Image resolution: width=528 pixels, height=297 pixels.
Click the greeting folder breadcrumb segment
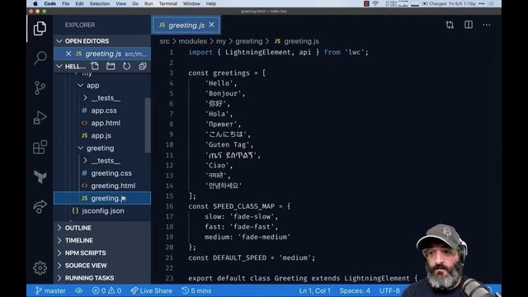click(x=248, y=41)
